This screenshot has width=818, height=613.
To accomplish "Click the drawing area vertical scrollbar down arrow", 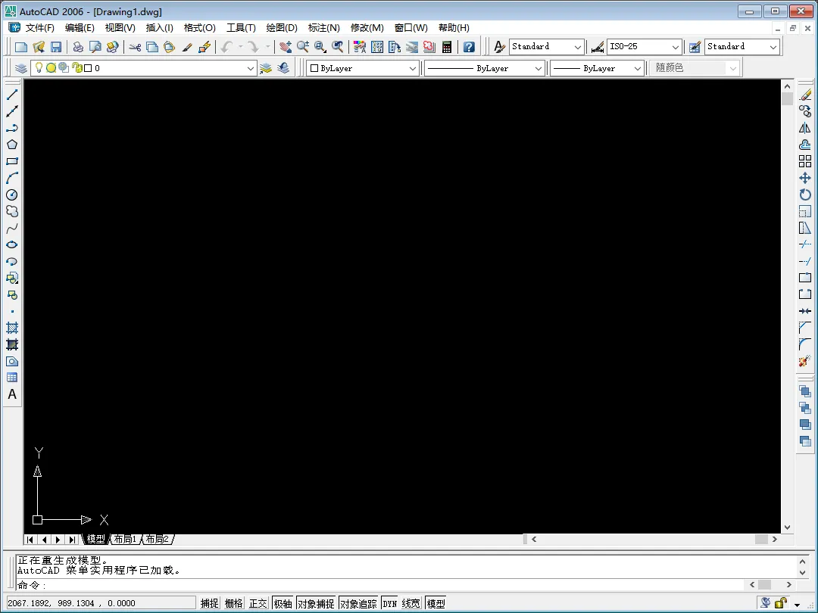I will tap(787, 527).
